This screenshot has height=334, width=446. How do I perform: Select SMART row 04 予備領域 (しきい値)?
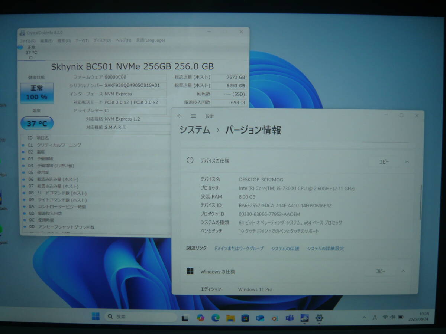[97, 166]
